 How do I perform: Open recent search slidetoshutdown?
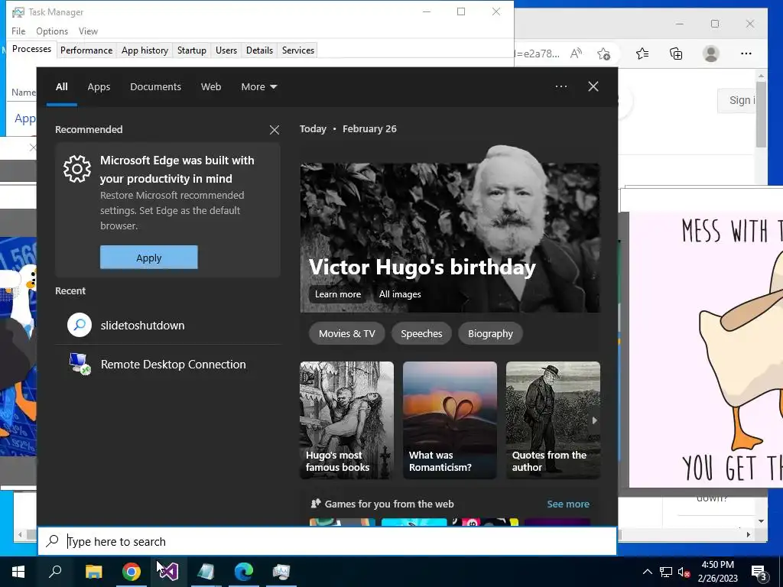click(x=167, y=326)
